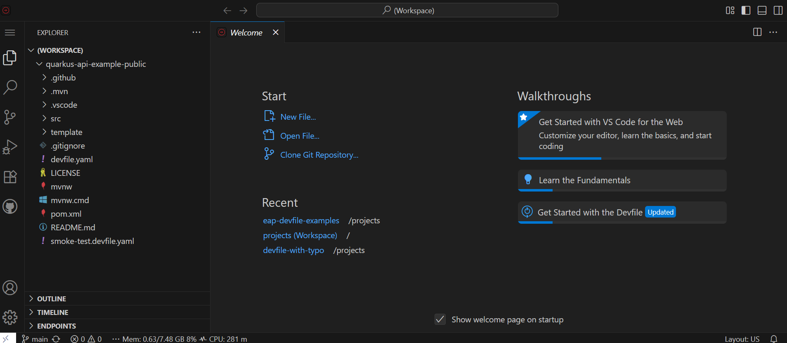The image size is (787, 343).
Task: Open recent eap-devfile-examples project
Action: tap(301, 221)
